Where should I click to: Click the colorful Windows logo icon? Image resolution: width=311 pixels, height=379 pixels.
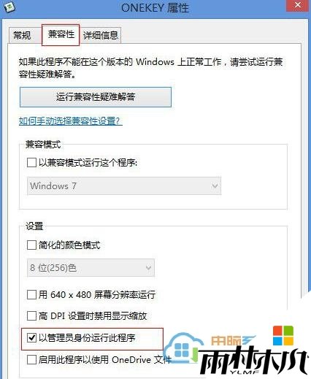click(x=283, y=336)
